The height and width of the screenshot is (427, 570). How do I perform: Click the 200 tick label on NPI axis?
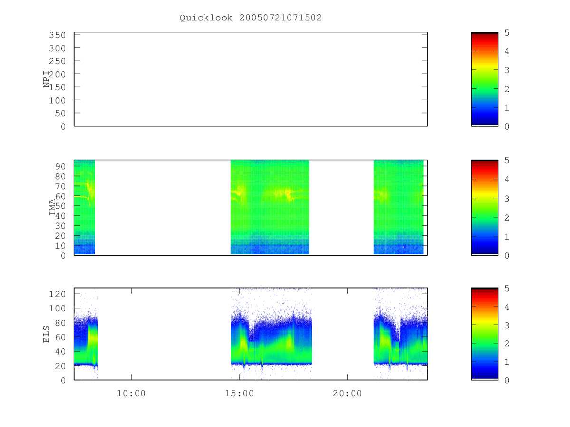click(x=57, y=74)
